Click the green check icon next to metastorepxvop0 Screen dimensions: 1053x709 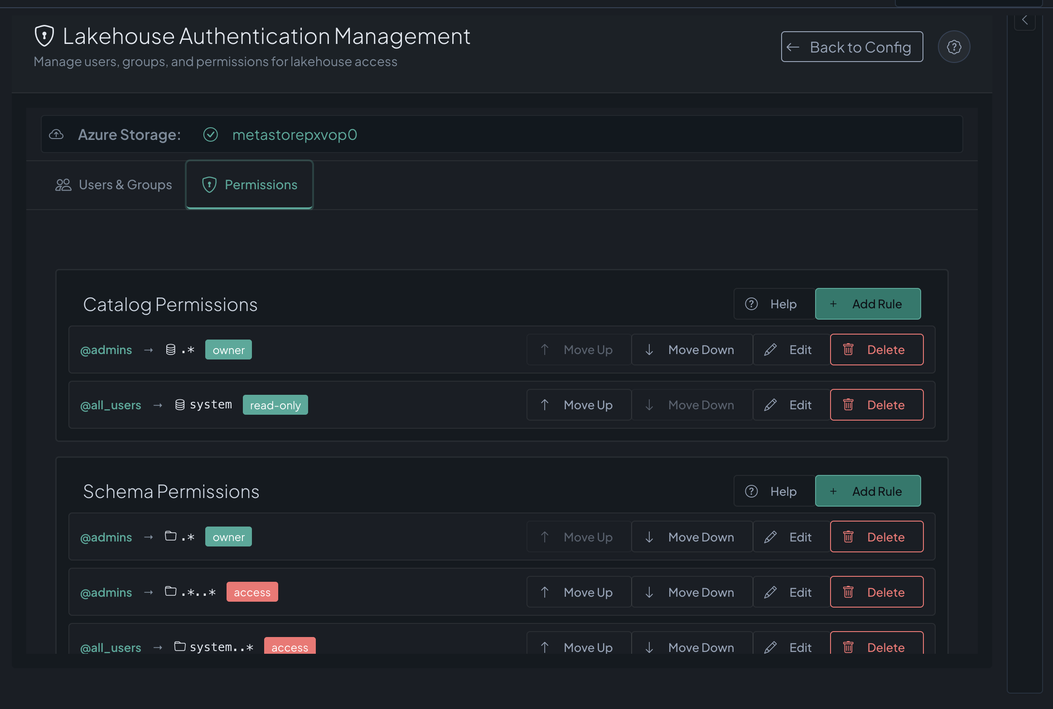click(x=211, y=134)
